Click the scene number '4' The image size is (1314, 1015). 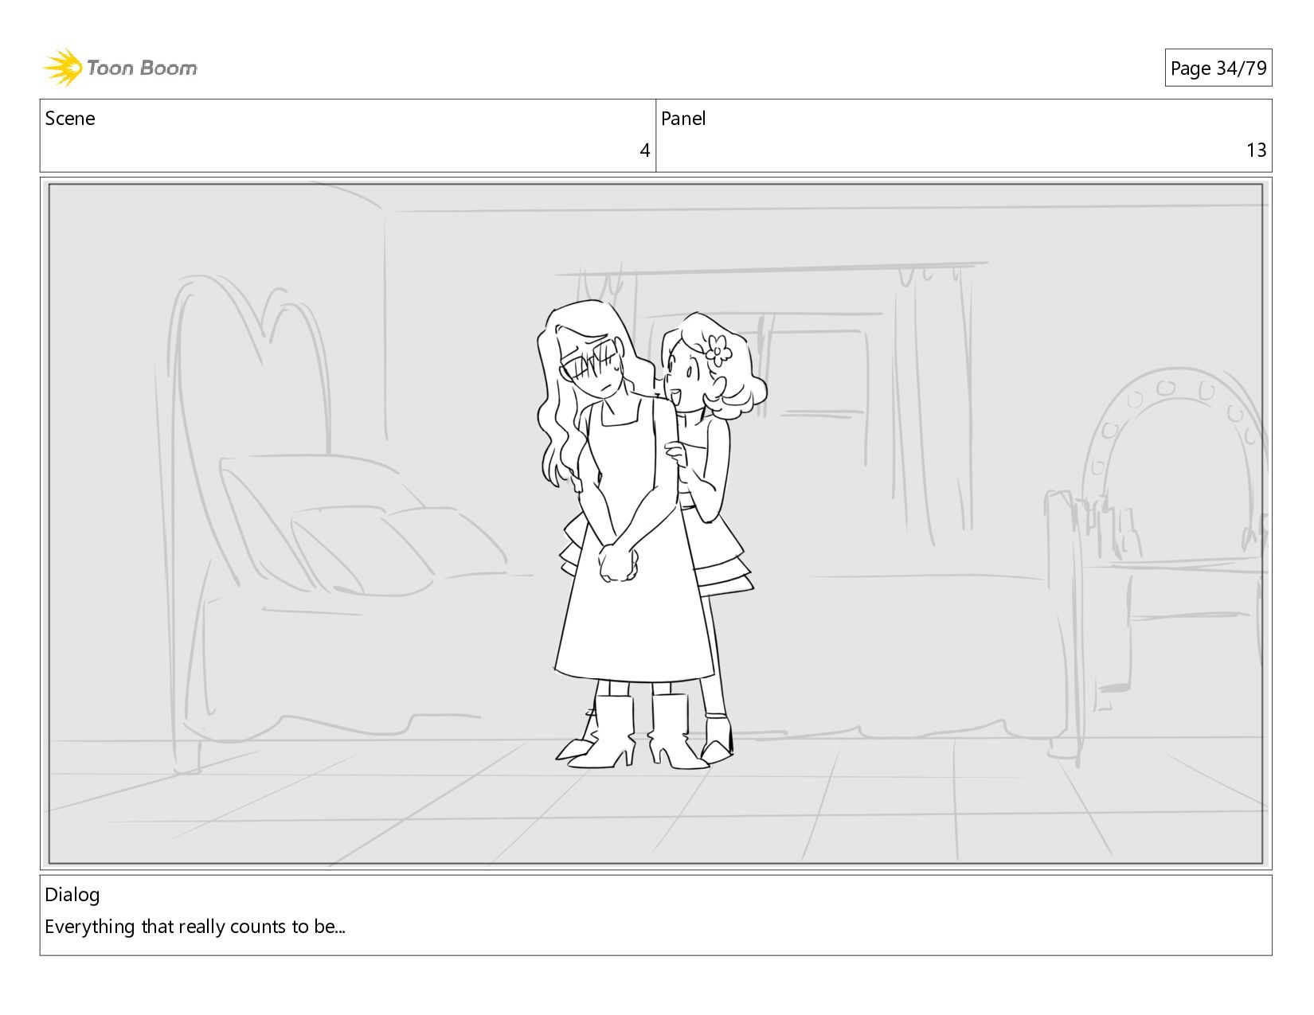(644, 150)
